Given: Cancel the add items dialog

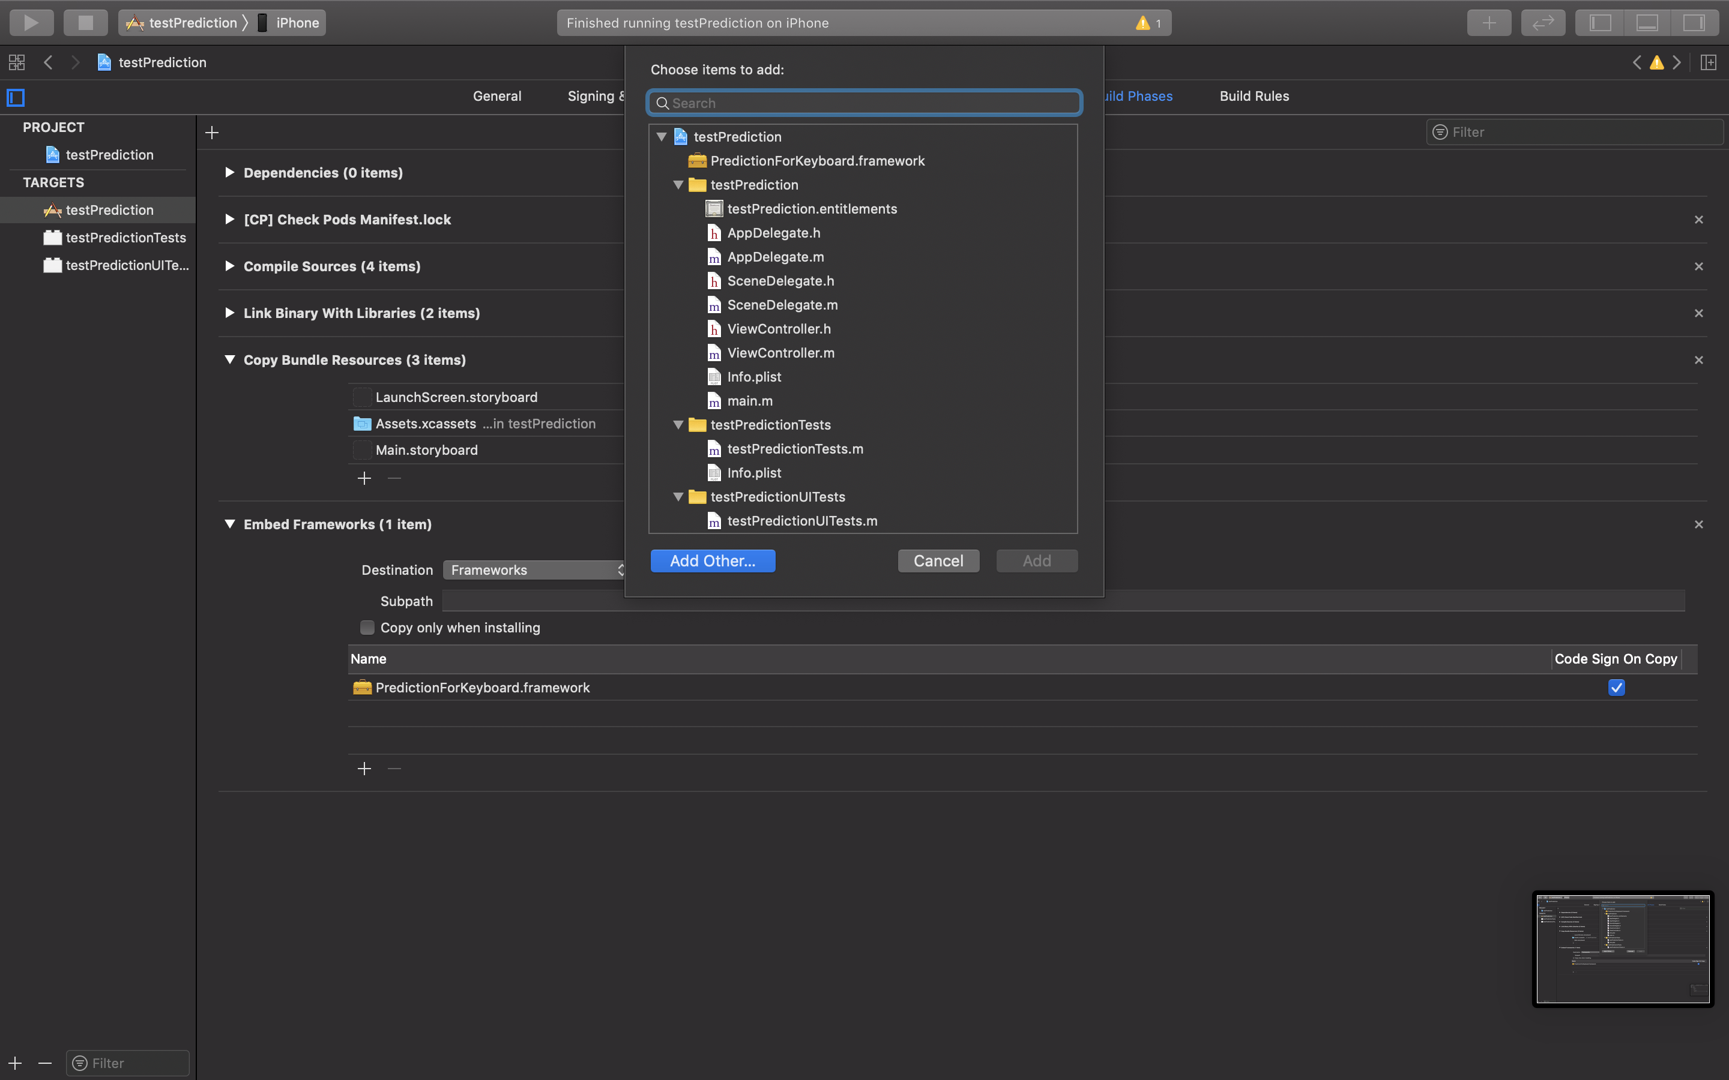Looking at the screenshot, I should coord(938,561).
